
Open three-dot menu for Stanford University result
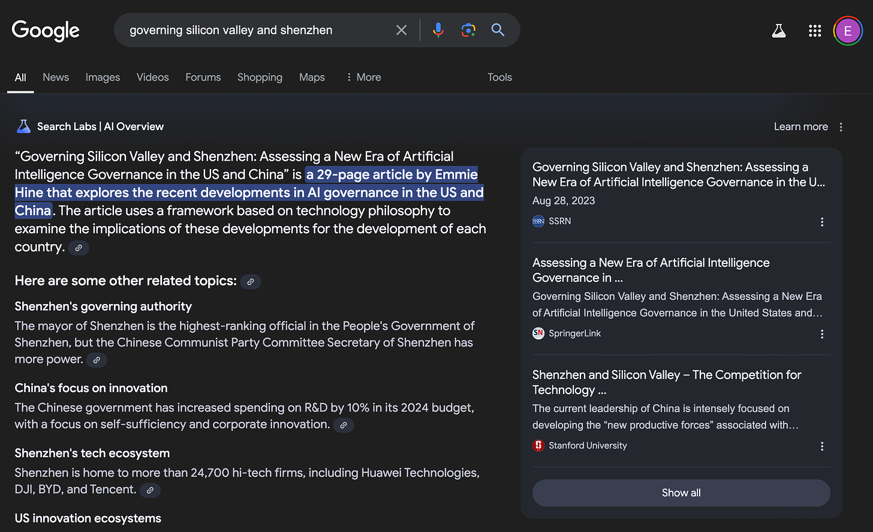[822, 446]
